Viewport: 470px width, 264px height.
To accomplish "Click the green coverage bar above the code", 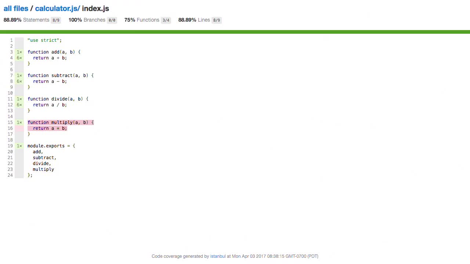I will [x=235, y=32].
